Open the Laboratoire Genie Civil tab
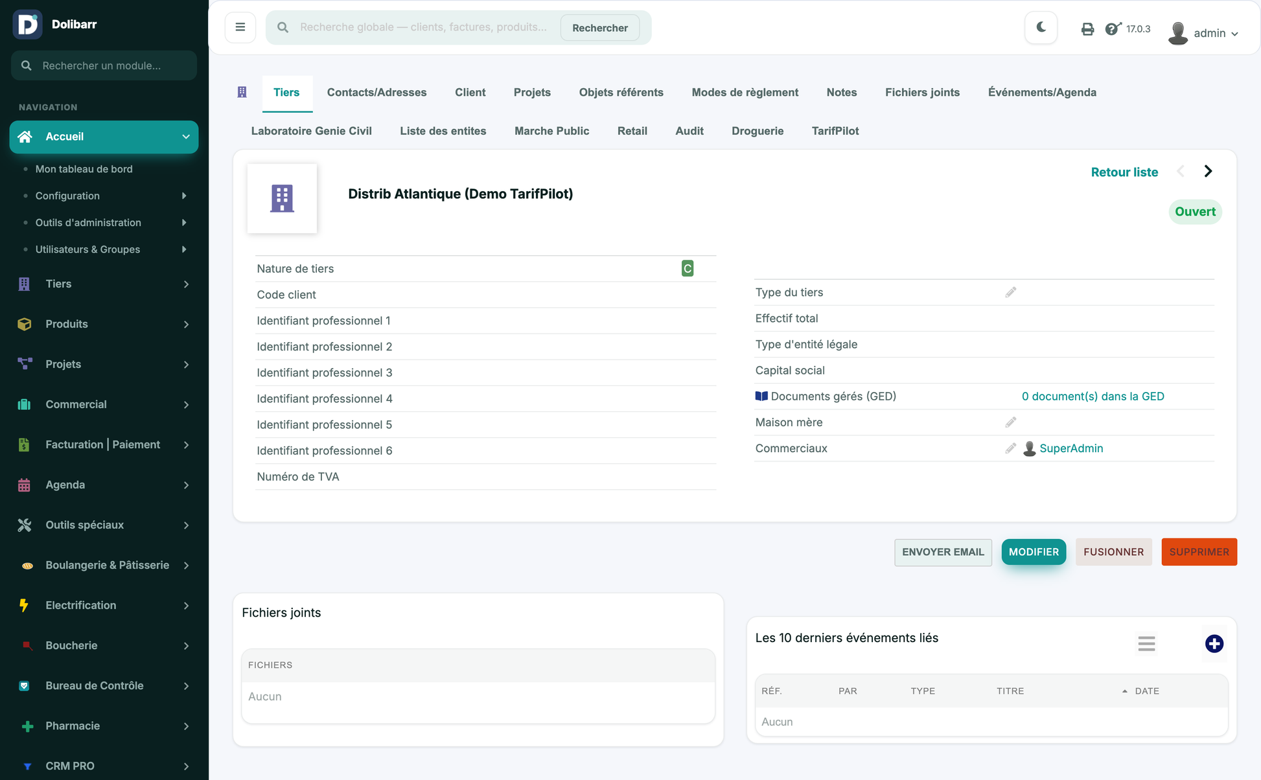This screenshot has height=780, width=1261. 311,131
